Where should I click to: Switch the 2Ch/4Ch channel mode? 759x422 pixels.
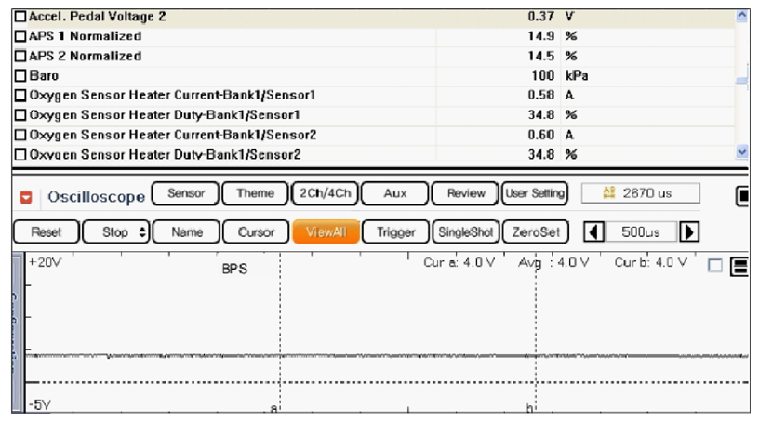tap(324, 193)
